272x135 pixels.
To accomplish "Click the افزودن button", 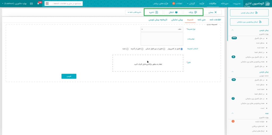I will coord(69,76).
